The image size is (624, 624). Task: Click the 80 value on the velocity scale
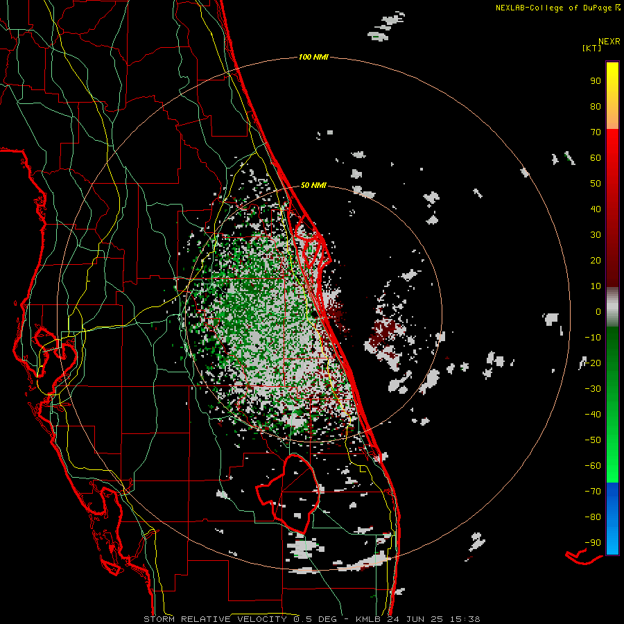coord(596,107)
